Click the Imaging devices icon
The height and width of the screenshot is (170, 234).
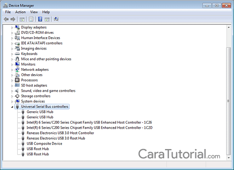tap(17, 48)
